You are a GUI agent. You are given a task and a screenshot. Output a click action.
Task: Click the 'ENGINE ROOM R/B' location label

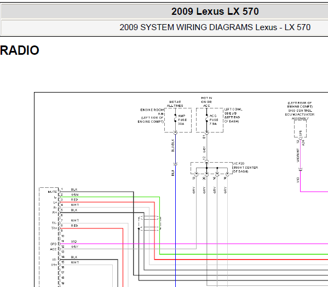click(x=152, y=112)
